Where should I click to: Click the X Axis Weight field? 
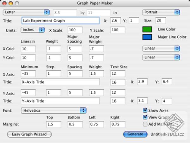(x=97, y=74)
